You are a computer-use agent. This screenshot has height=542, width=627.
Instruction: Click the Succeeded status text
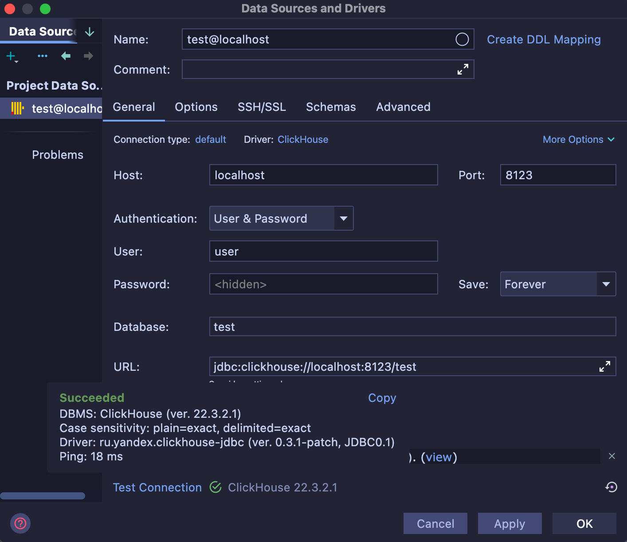click(x=92, y=398)
